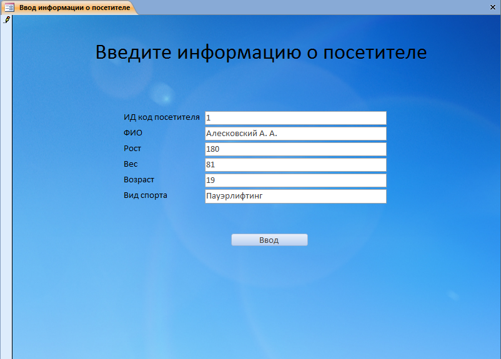Click the Вес field with value 81
This screenshot has width=501, height=359.
pyautogui.click(x=295, y=165)
